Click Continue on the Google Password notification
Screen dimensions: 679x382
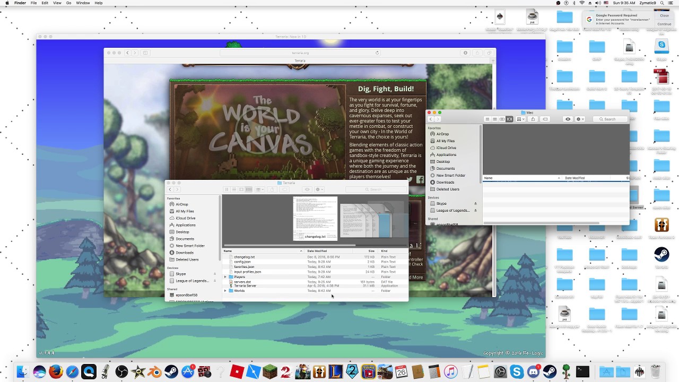click(x=664, y=24)
